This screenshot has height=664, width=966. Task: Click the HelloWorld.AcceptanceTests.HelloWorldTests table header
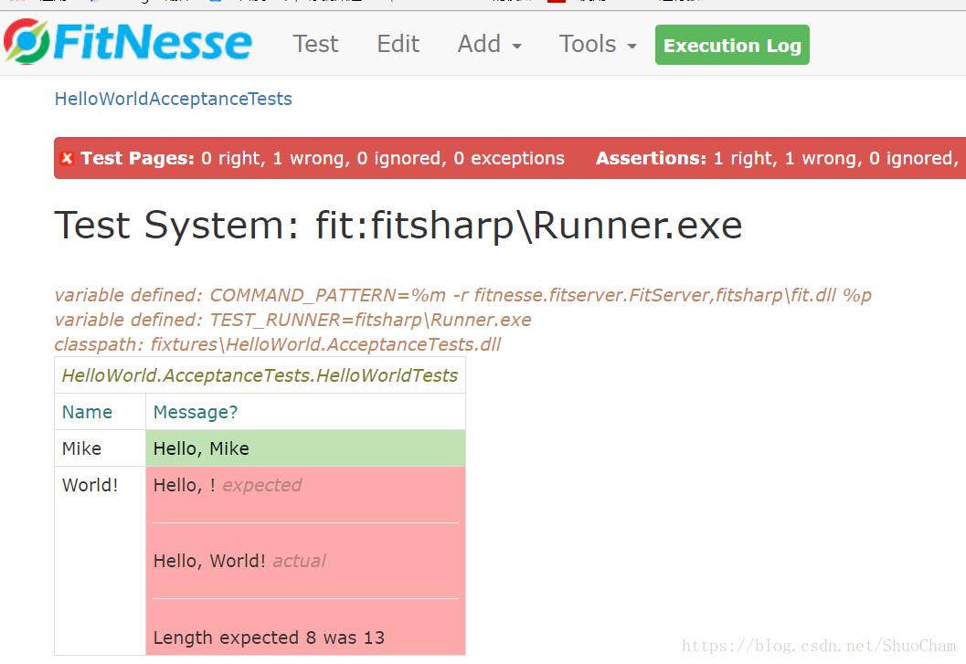pos(260,375)
